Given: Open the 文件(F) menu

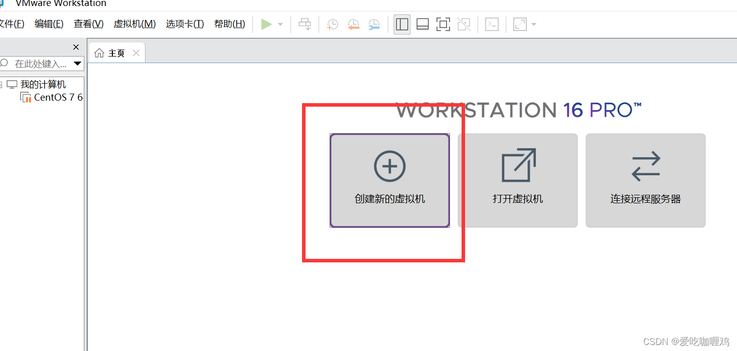Looking at the screenshot, I should [12, 24].
